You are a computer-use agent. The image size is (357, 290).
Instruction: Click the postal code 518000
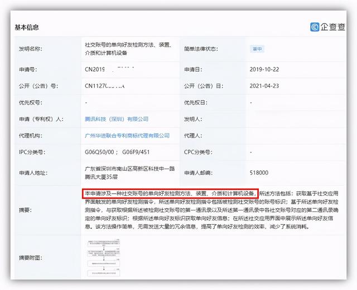pos(259,173)
